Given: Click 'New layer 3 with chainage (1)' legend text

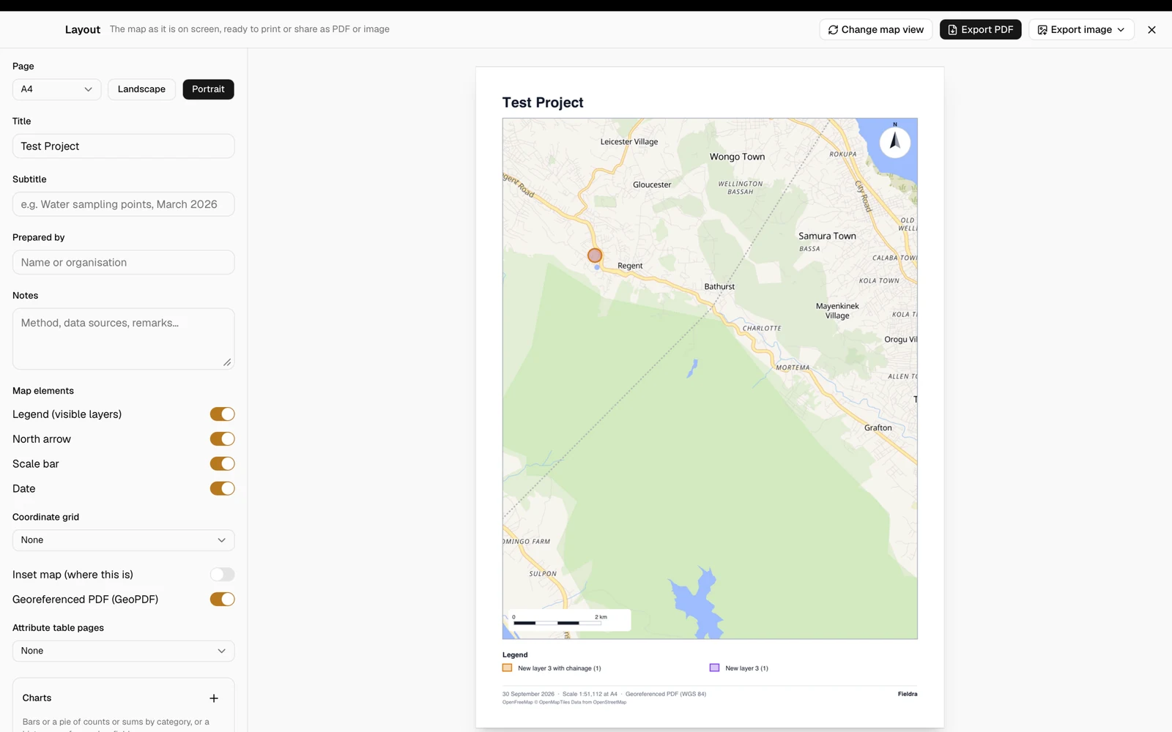Looking at the screenshot, I should [x=560, y=668].
